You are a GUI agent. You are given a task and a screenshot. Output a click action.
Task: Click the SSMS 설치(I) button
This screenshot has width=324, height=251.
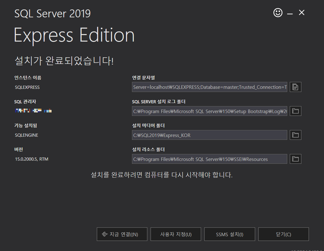[x=230, y=234]
